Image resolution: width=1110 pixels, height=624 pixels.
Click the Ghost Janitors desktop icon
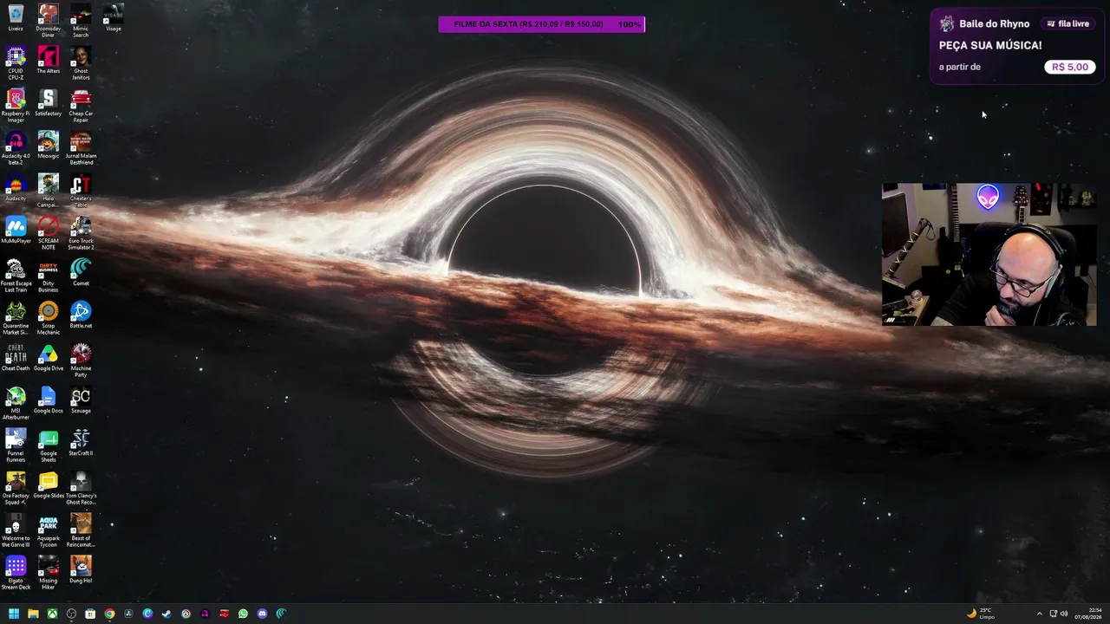[81, 63]
